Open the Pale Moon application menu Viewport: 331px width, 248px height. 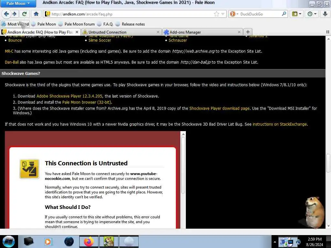coord(18,3)
